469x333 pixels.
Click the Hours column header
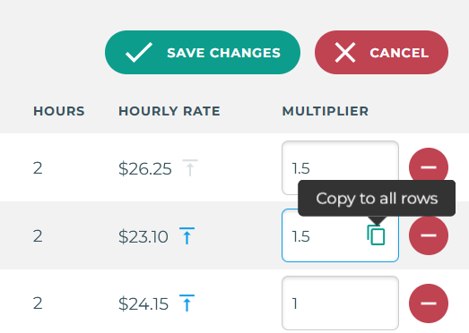click(59, 111)
